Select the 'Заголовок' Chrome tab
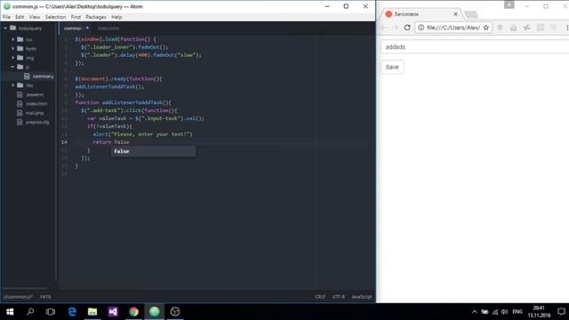The image size is (569, 320). pyautogui.click(x=421, y=14)
